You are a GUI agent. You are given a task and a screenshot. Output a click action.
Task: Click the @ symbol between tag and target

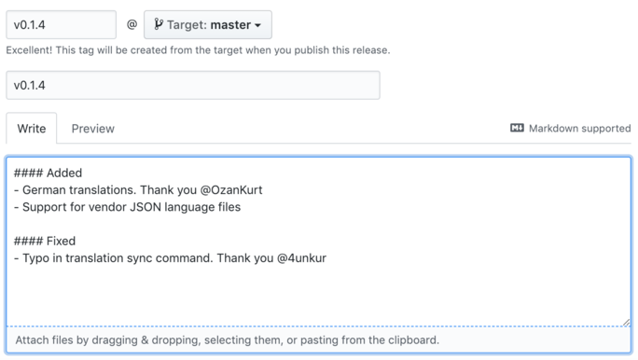[132, 25]
